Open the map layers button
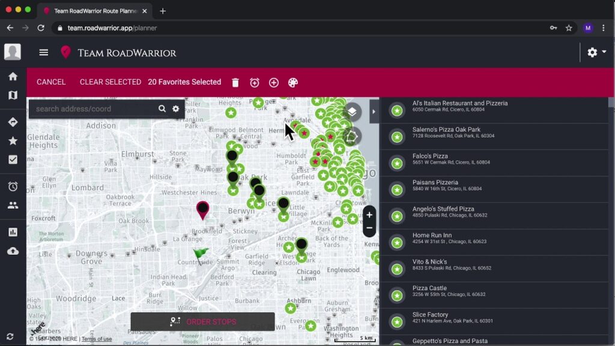Screen dimensions: 615x346 coord(352,112)
